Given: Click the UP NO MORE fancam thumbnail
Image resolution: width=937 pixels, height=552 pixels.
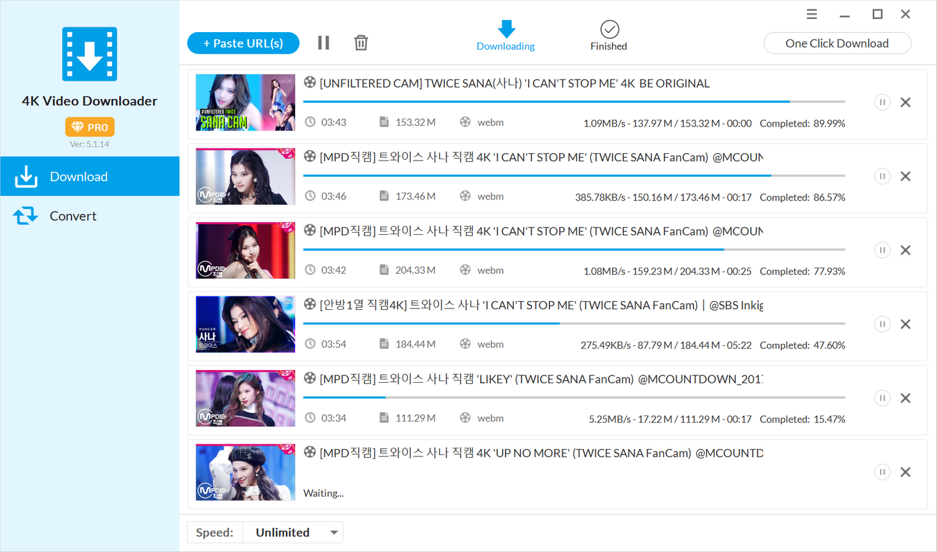Looking at the screenshot, I should pos(246,472).
